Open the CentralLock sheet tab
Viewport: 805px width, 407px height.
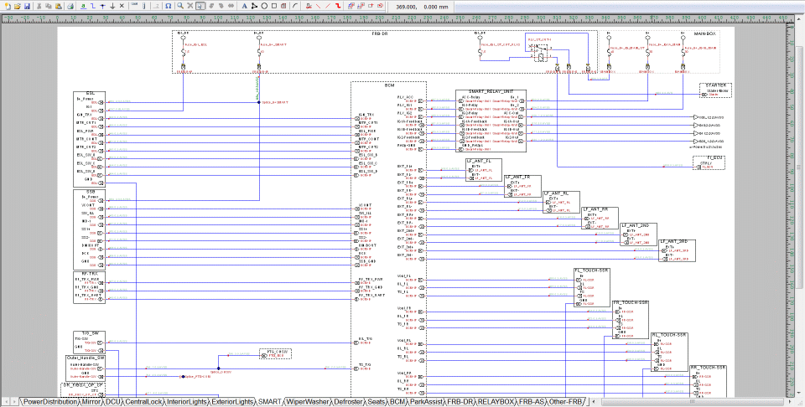tap(143, 402)
